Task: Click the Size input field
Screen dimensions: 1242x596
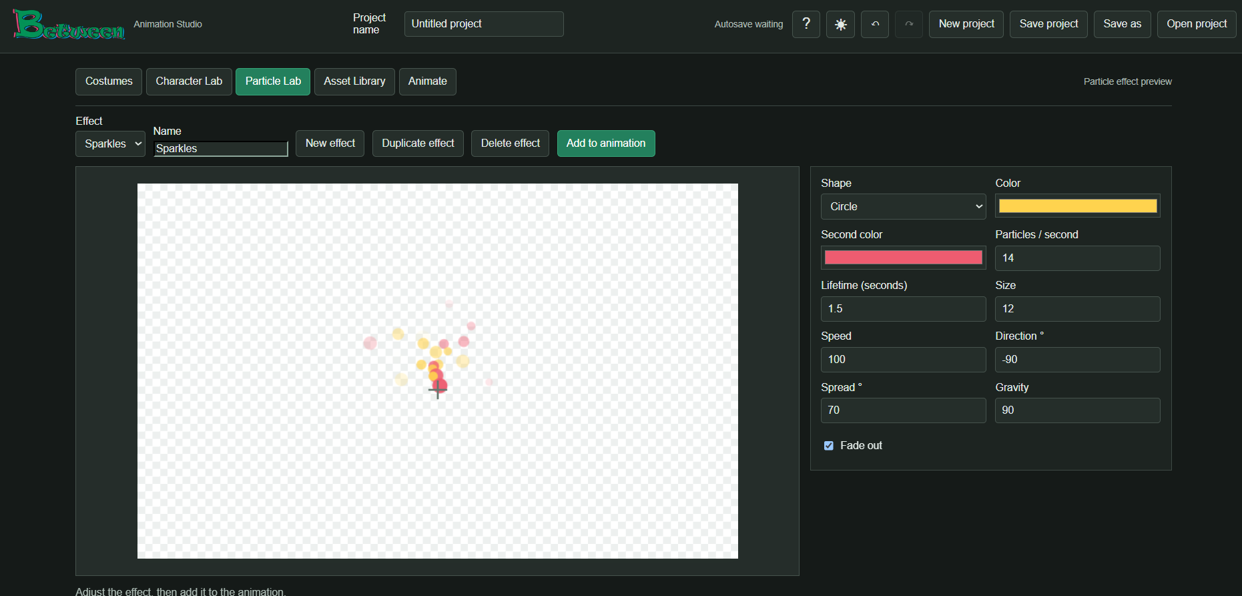Action: coord(1077,309)
